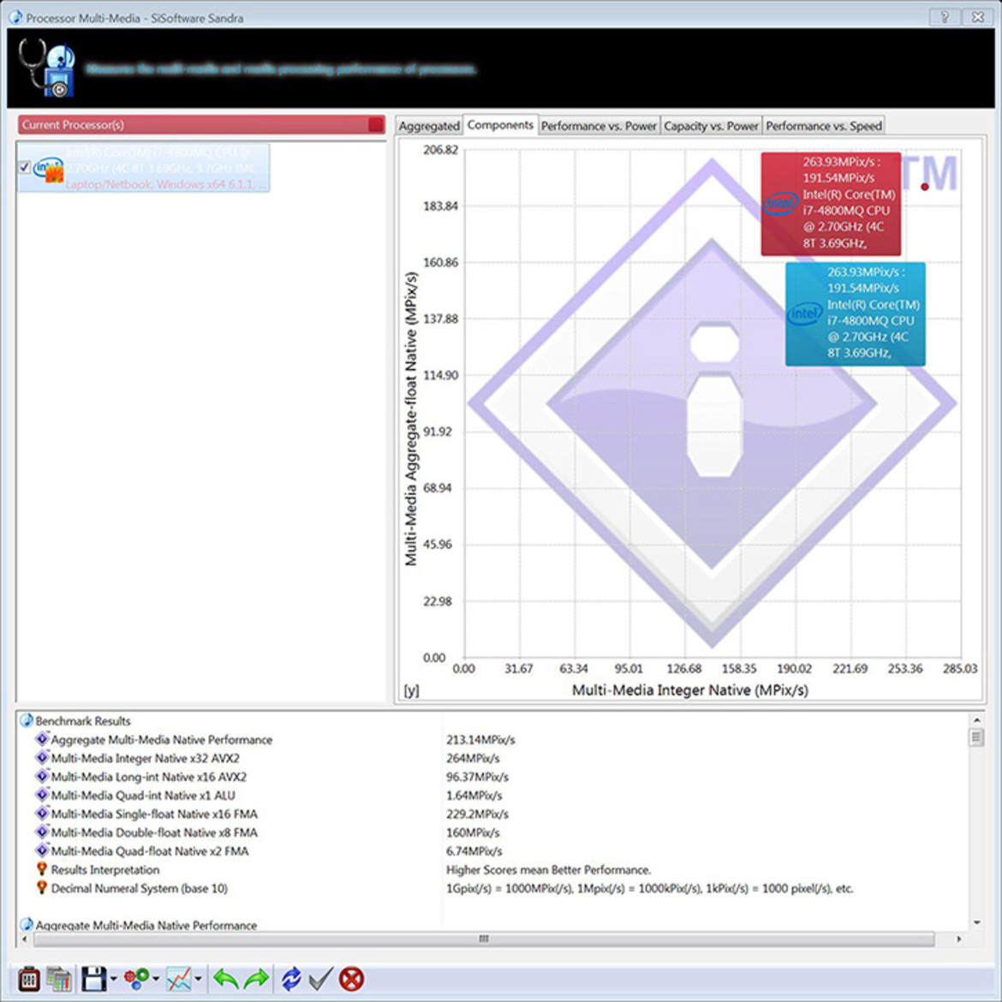Viewport: 1002px width, 1002px height.
Task: Click the blue i7-4800MQ result tooltip
Action: click(x=855, y=313)
